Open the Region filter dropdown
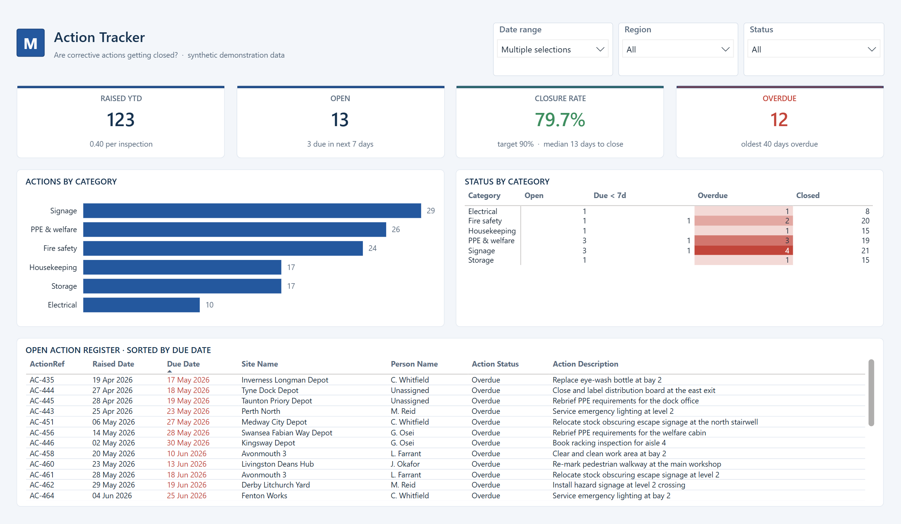 pyautogui.click(x=678, y=49)
